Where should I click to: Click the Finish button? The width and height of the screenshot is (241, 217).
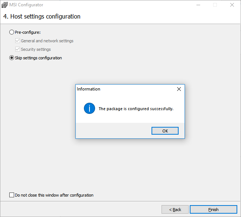[x=213, y=210]
